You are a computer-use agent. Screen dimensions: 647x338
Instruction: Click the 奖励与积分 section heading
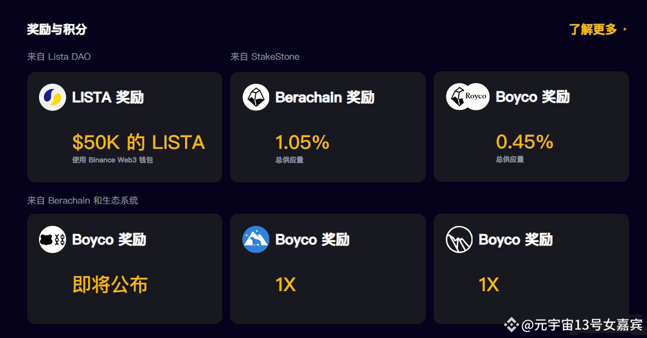click(57, 30)
